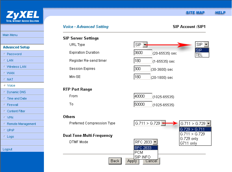Click the expanded compression type combo arrow
The width and height of the screenshot is (232, 172).
point(209,124)
